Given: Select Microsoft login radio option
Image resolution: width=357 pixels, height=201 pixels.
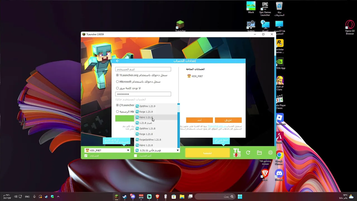Looking at the screenshot, I should 117,82.
